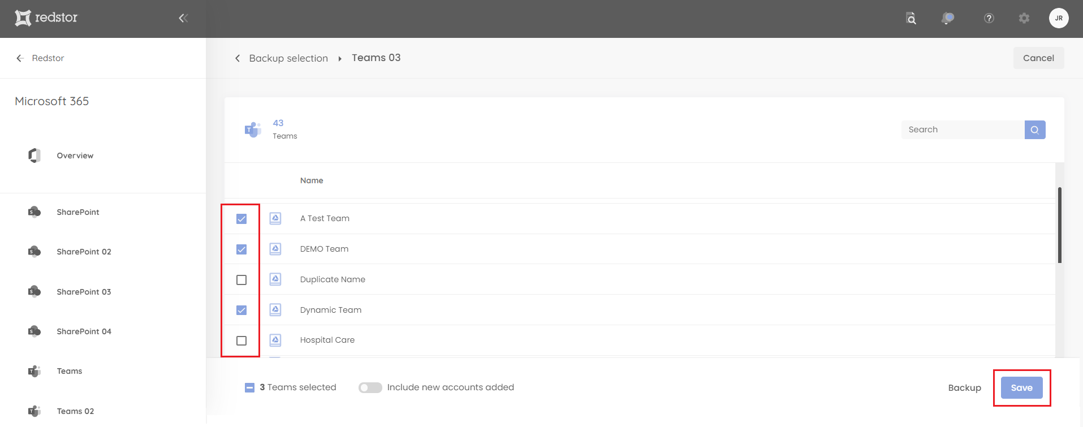The height and width of the screenshot is (427, 1083).
Task: Click the Teams 03 breadcrumb title
Action: pos(376,58)
